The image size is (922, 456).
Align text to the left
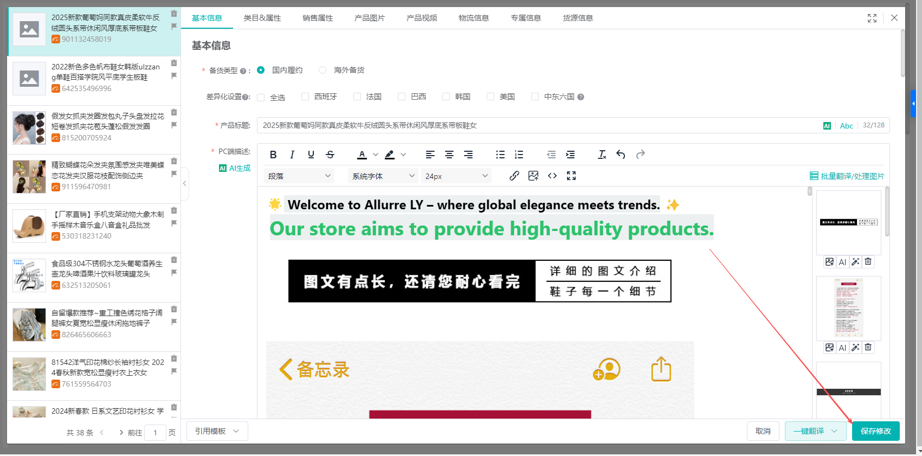click(x=430, y=155)
